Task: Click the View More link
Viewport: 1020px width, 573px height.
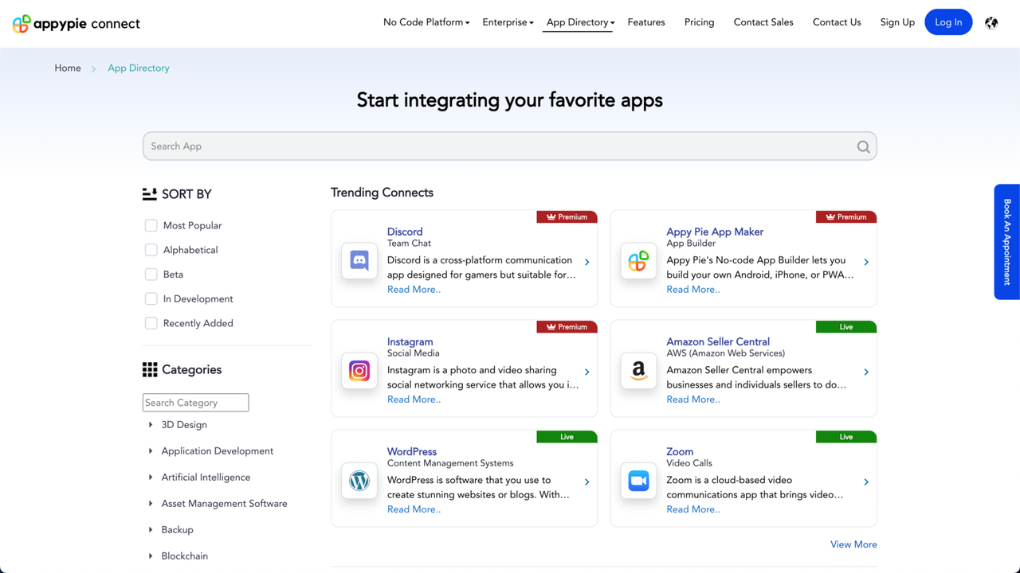Action: tap(853, 544)
